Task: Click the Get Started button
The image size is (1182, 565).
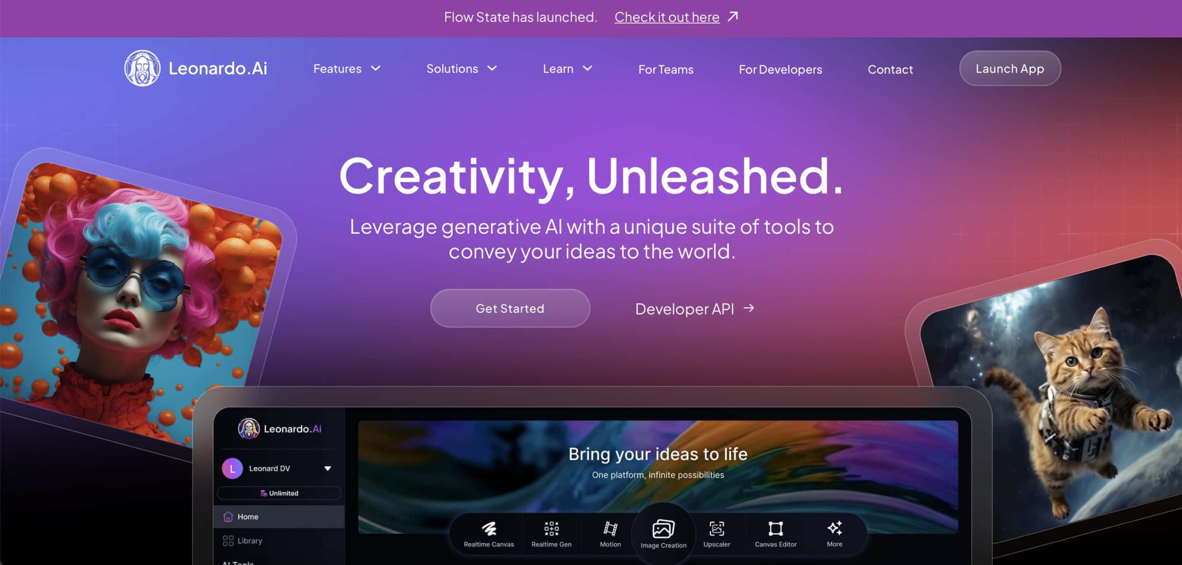Action: pos(510,308)
